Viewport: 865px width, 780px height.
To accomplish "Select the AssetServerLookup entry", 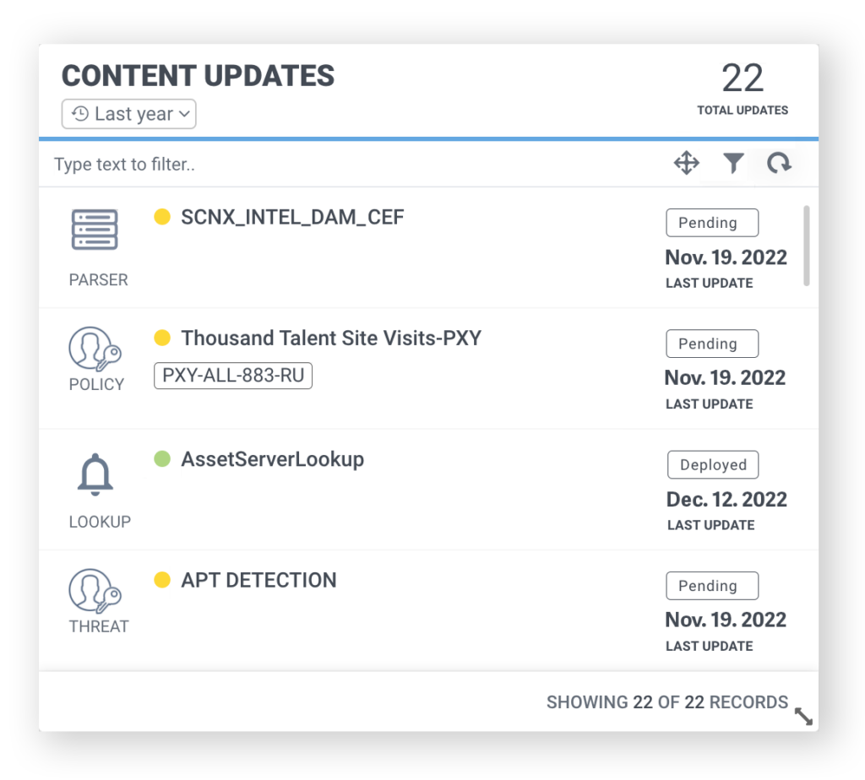I will coord(272,460).
